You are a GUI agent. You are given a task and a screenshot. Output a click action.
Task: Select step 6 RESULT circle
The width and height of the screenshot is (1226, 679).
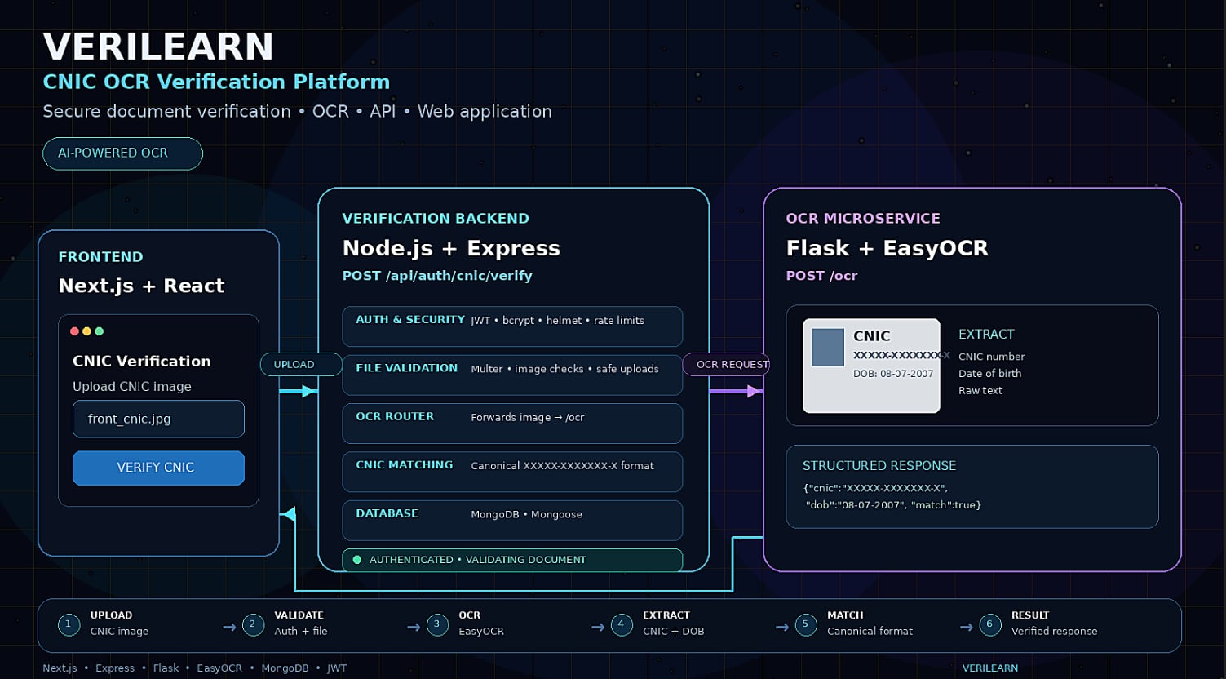(x=990, y=624)
